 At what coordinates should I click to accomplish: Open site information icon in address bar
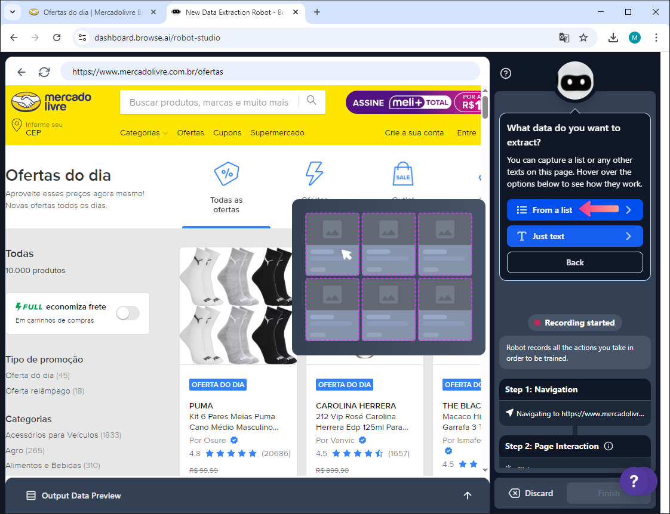click(82, 38)
